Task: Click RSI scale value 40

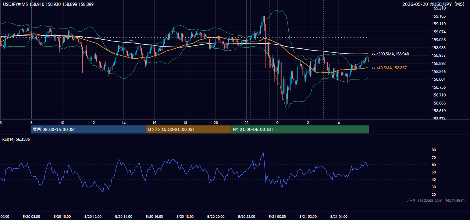Action: 434,180
